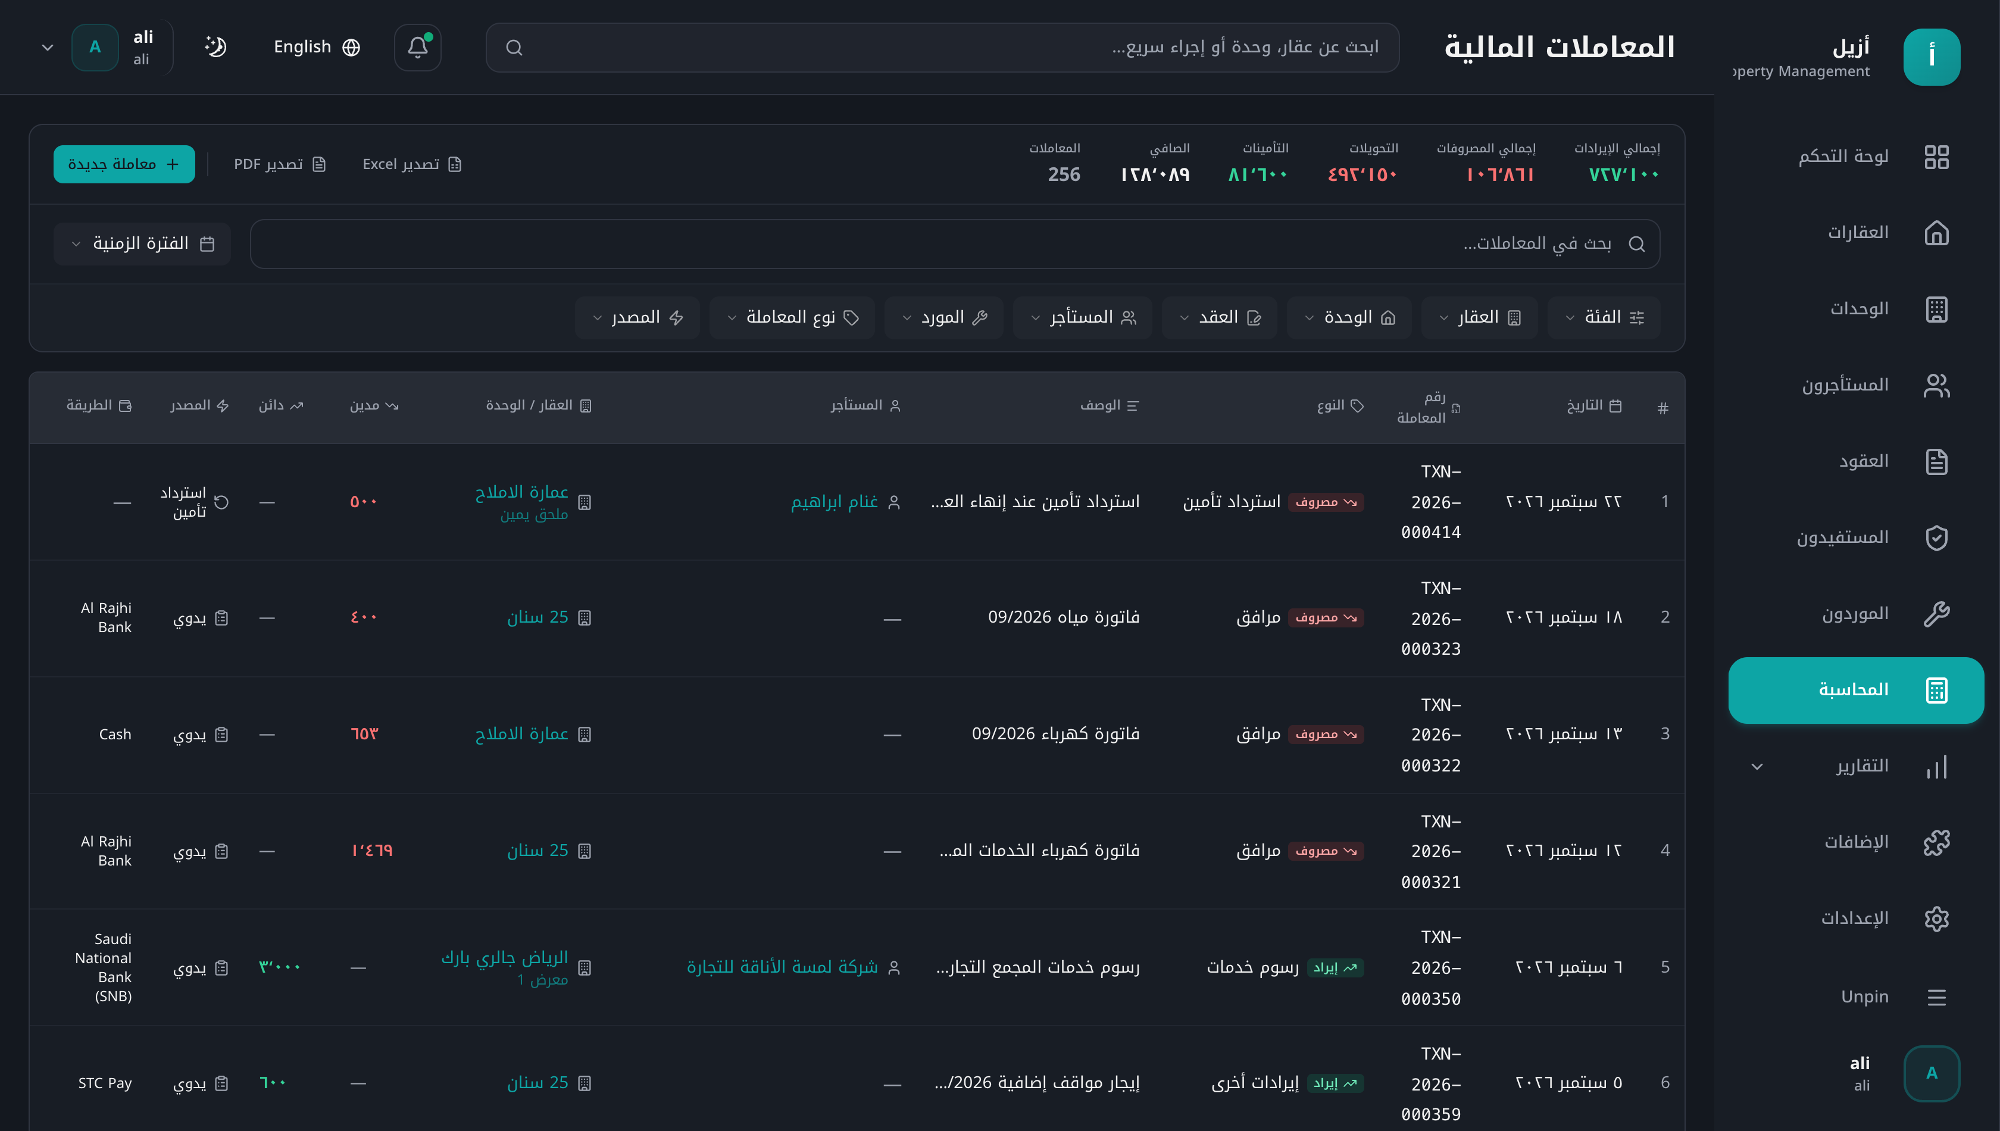Open the source (المصدر) filter
This screenshot has width=2000, height=1131.
pyautogui.click(x=637, y=317)
